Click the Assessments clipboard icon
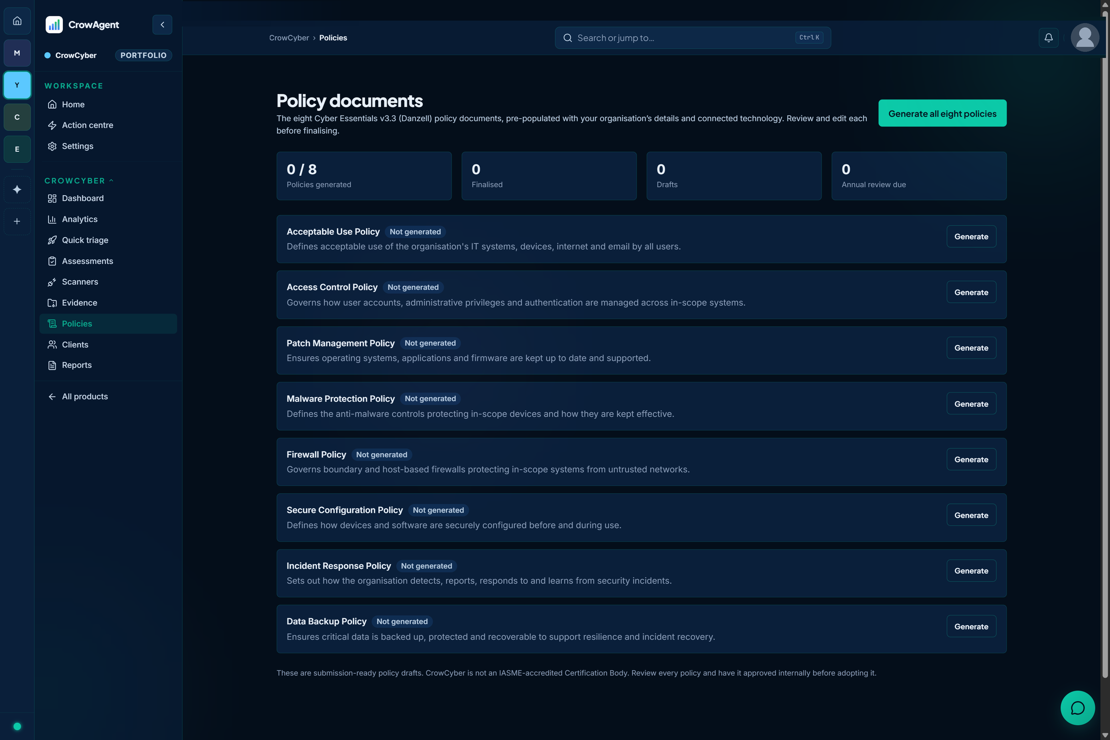Screen dimensions: 1110x740 [52, 261]
